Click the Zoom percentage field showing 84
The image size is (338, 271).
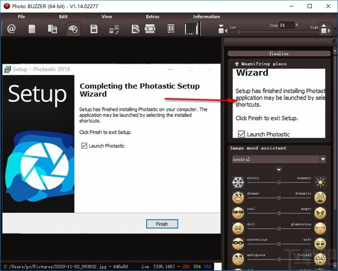coord(287,25)
